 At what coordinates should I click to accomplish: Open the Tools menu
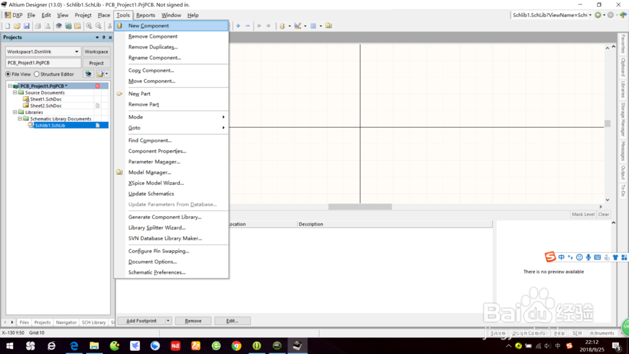pos(123,15)
